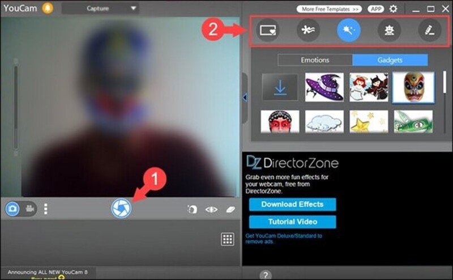Apply the green crocodile gadget
The height and width of the screenshot is (280, 453).
pyautogui.click(x=413, y=121)
